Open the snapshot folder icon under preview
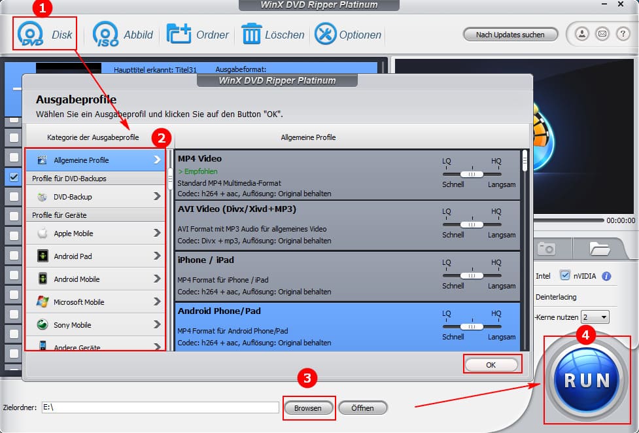Viewport: 639px width, 433px height. click(x=599, y=248)
